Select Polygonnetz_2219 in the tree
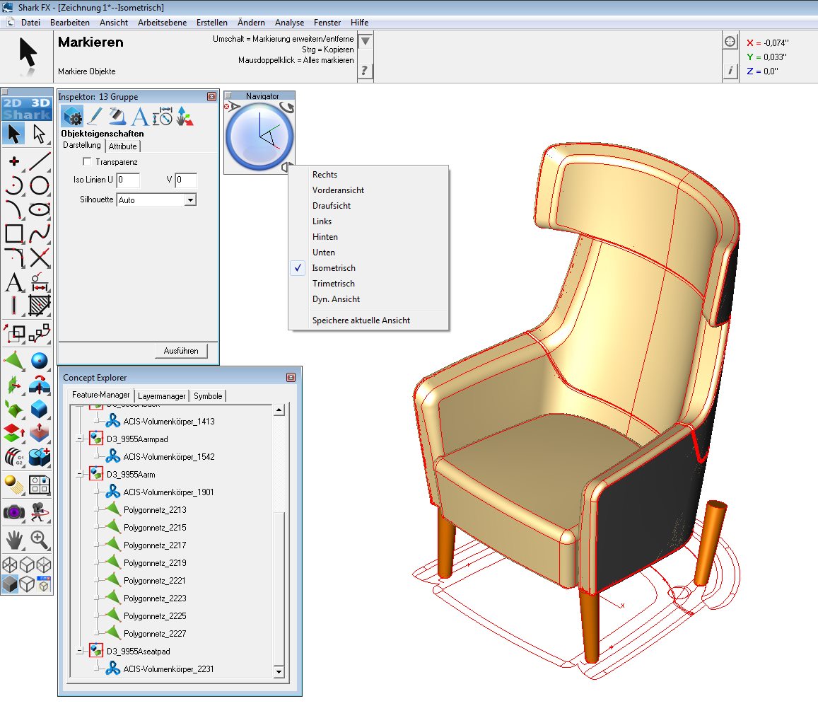Screen dimensions: 818x706 155,563
